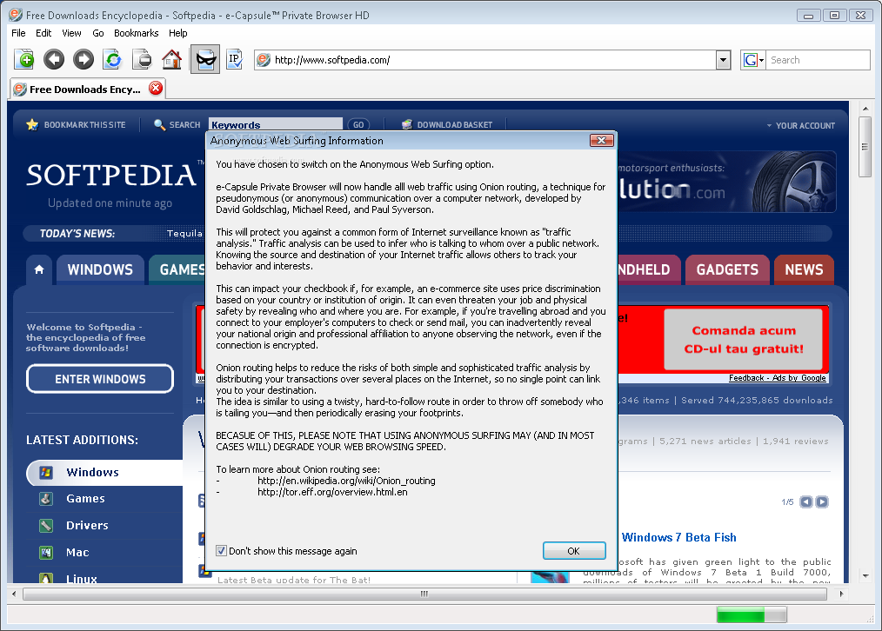
Task: Select Drivers in Latest Additions
Action: point(87,525)
